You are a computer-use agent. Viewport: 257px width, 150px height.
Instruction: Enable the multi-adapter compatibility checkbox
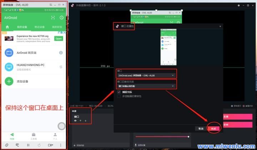pyautogui.click(x=119, y=96)
